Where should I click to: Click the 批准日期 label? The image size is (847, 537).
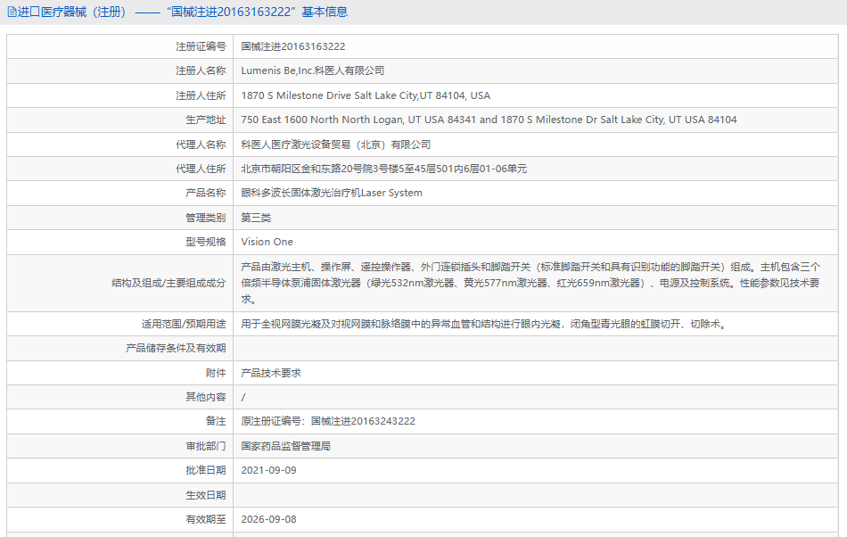click(x=205, y=471)
